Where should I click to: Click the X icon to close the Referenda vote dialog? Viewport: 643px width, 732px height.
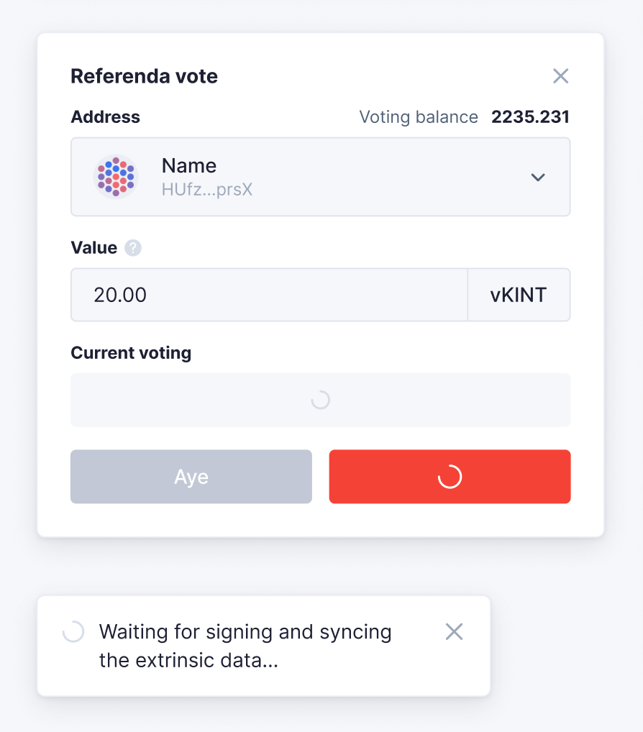560,76
